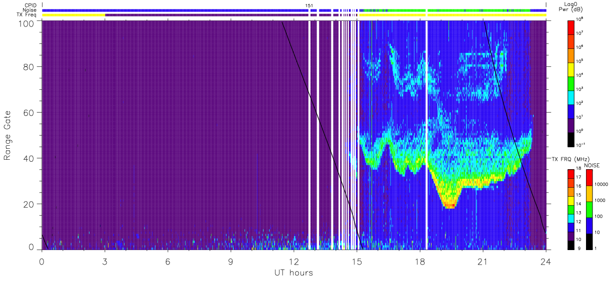Click the y-axis tick label '20'
The image size is (614, 283).
28,204
